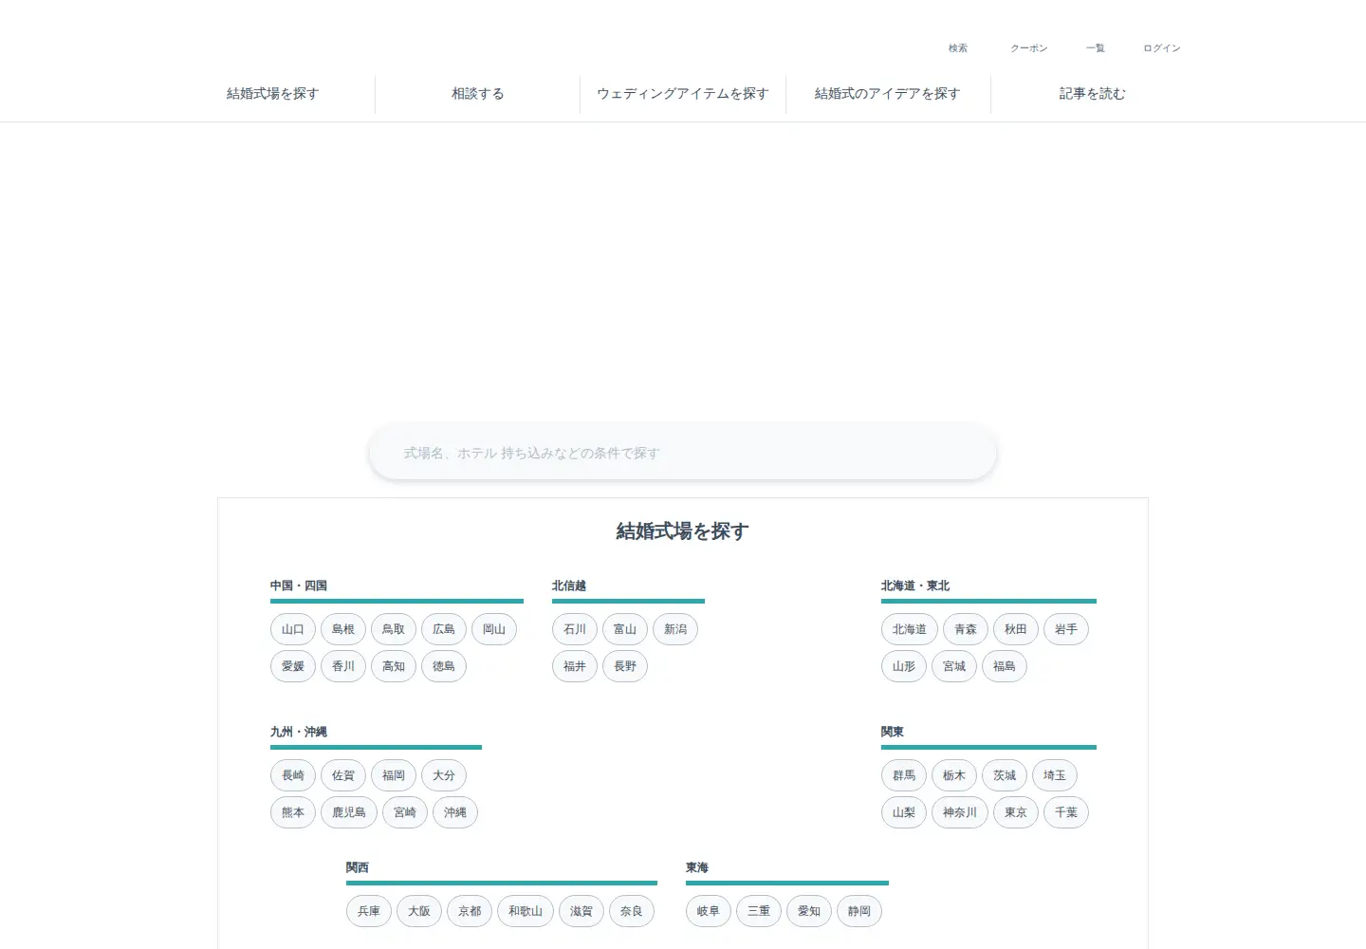This screenshot has width=1366, height=949.
Task: Click 長崎 in 九州・沖縄
Action: pyautogui.click(x=293, y=775)
